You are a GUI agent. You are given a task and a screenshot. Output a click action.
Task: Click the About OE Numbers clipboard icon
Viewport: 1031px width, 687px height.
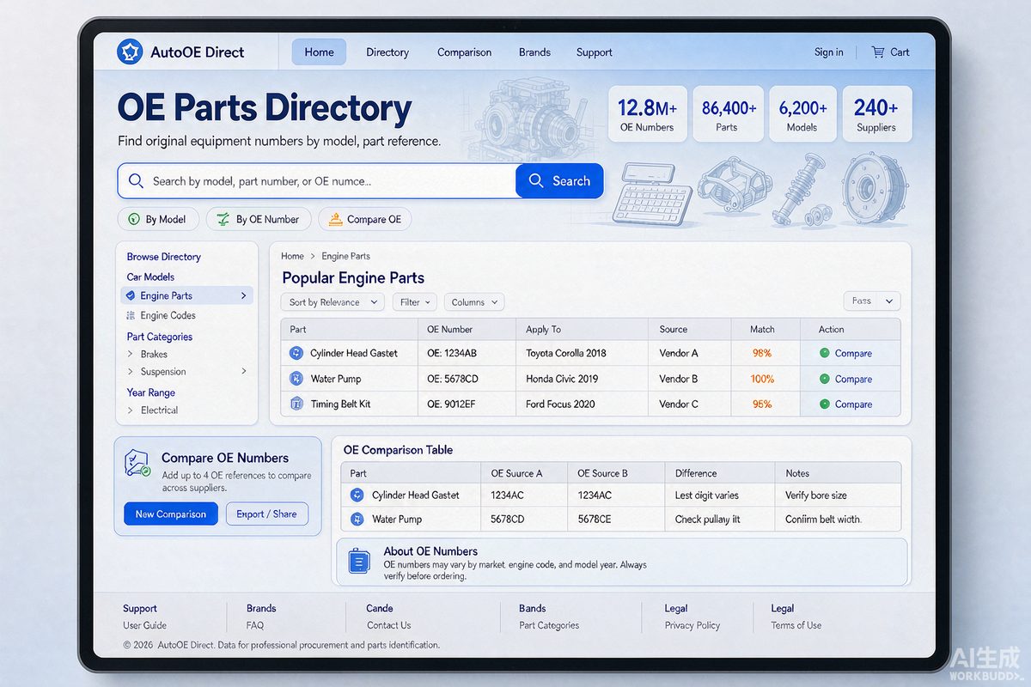coord(358,561)
